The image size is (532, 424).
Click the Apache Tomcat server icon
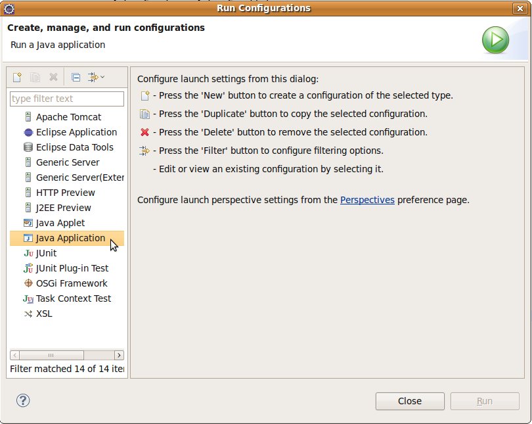[28, 117]
